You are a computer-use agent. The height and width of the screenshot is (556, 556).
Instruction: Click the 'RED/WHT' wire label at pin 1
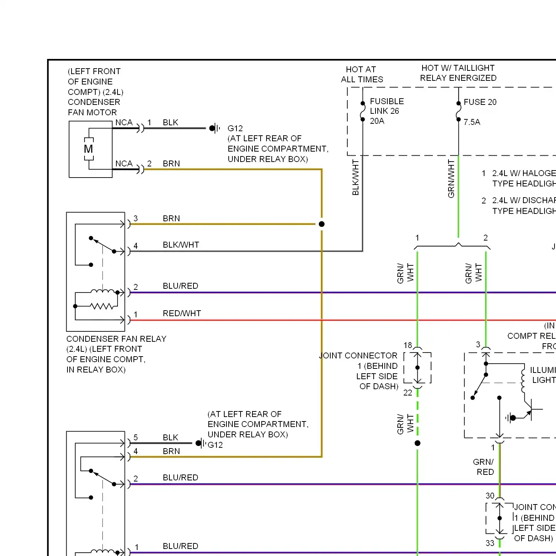pyautogui.click(x=182, y=313)
